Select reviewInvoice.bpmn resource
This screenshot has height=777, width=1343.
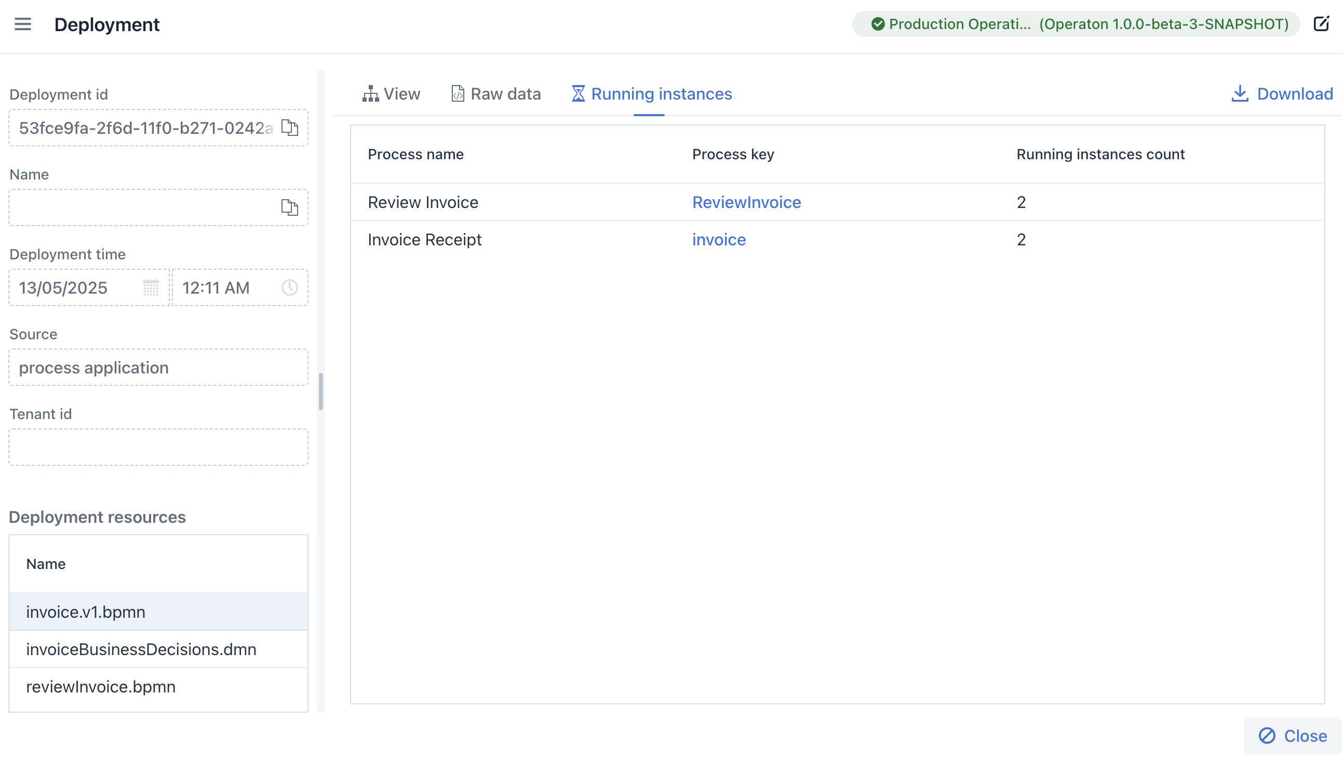158,687
